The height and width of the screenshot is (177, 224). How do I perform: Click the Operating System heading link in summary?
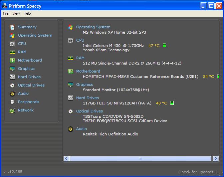pyautogui.click(x=93, y=27)
